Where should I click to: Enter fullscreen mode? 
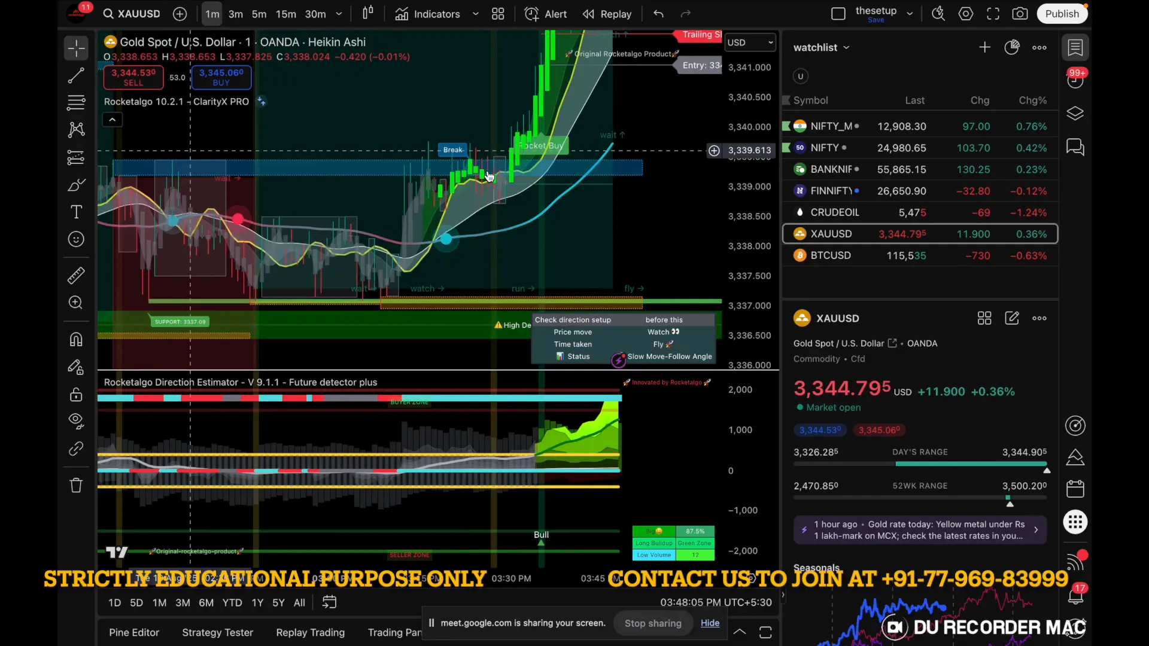[x=993, y=14]
